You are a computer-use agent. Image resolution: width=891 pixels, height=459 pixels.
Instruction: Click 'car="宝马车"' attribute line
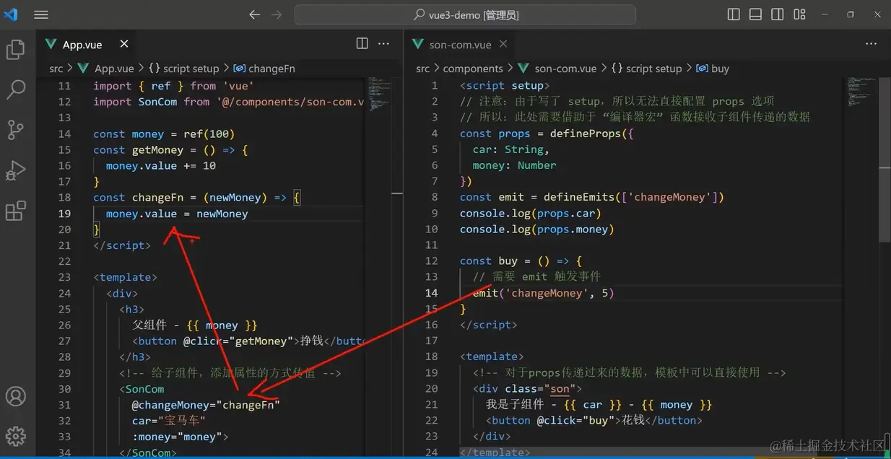(x=168, y=421)
